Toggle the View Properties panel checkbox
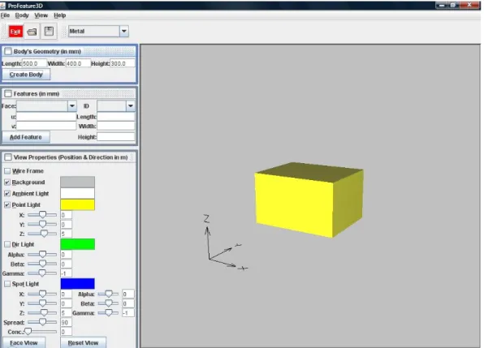 click(x=8, y=157)
